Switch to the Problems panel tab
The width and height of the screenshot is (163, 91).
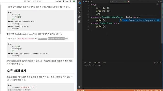click(85, 63)
